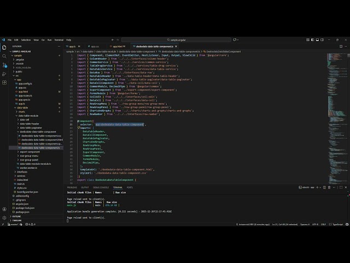Create new terminal with plus icon
The image size is (350, 263).
coord(317,187)
